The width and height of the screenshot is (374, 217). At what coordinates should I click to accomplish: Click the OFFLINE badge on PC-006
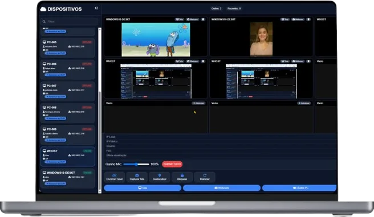click(87, 64)
